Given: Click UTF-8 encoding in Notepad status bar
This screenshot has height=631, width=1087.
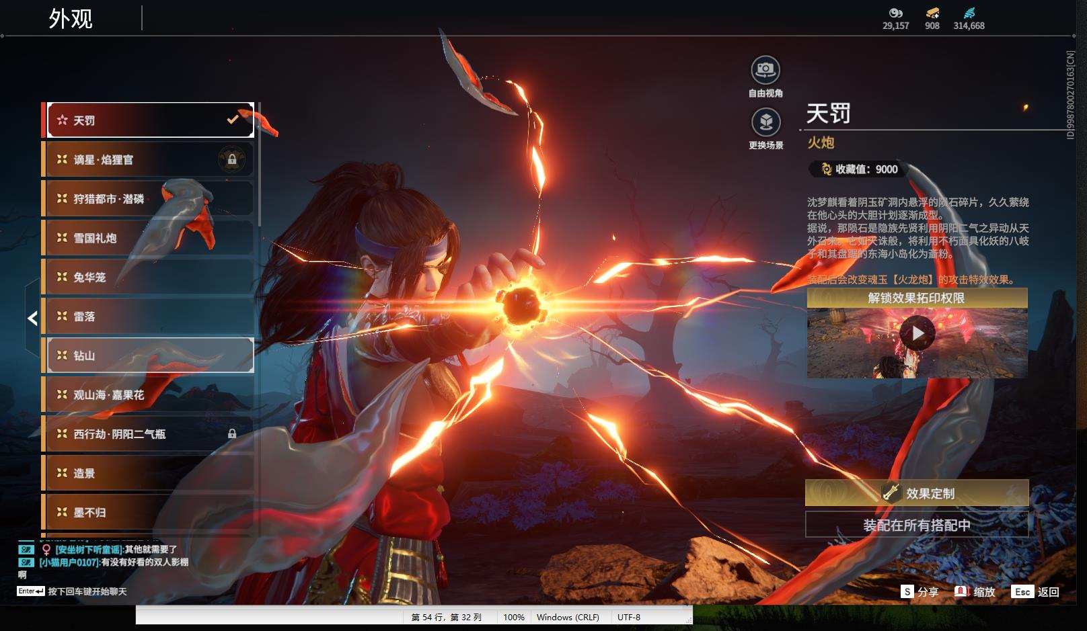Looking at the screenshot, I should (629, 617).
